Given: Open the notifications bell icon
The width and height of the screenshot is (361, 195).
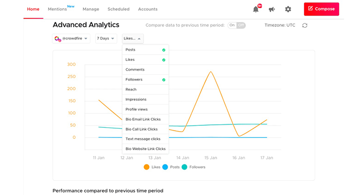Looking at the screenshot, I should point(256,9).
